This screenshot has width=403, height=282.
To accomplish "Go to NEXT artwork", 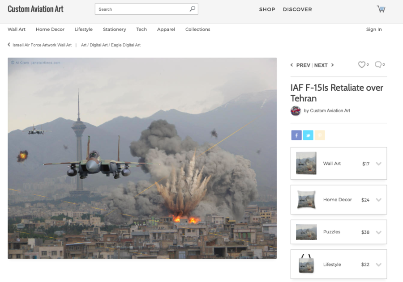I will 321,65.
